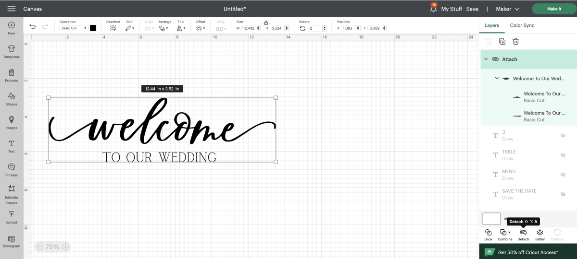The height and width of the screenshot is (259, 577).
Task: Open the Align dropdown
Action: (x=150, y=28)
